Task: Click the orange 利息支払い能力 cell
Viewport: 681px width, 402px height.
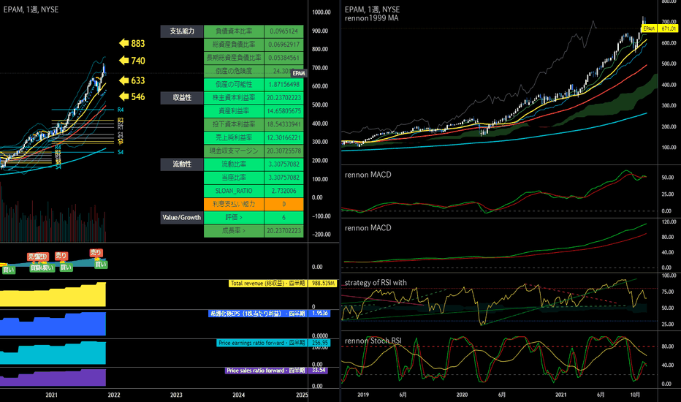Action: [x=234, y=204]
